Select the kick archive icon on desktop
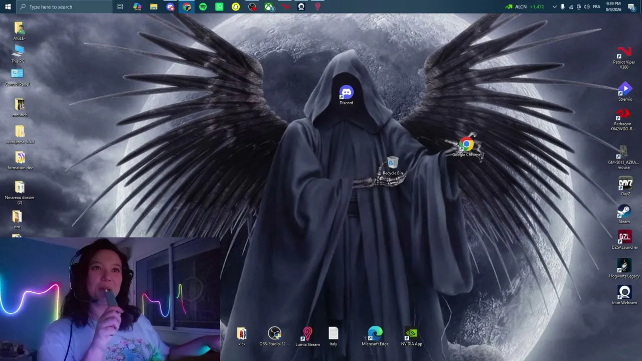The width and height of the screenshot is (642, 361). pos(242,336)
